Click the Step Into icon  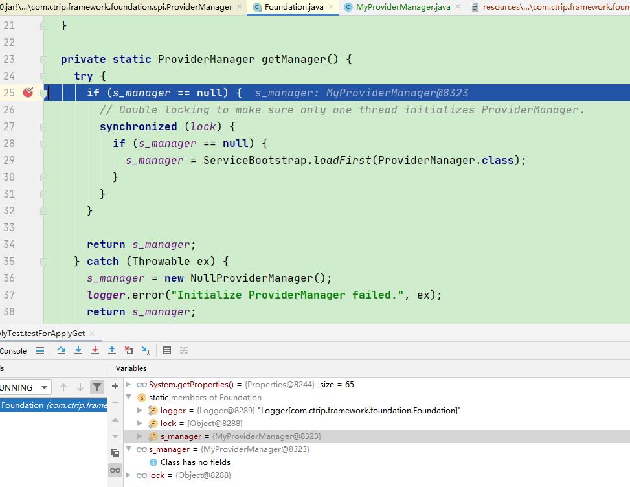point(78,350)
